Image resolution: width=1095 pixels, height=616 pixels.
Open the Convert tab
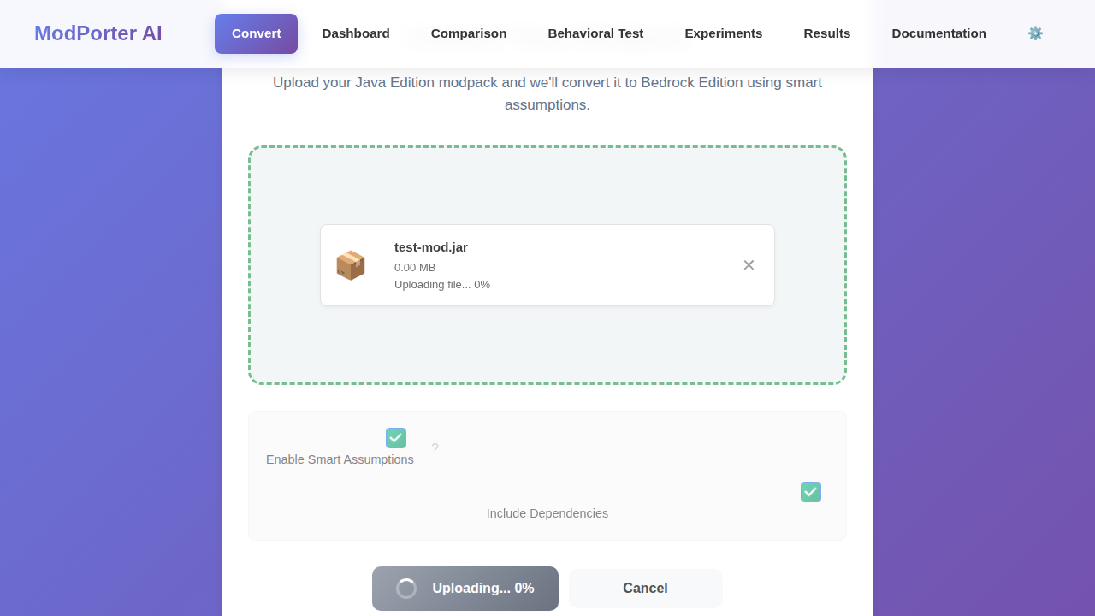(x=256, y=33)
